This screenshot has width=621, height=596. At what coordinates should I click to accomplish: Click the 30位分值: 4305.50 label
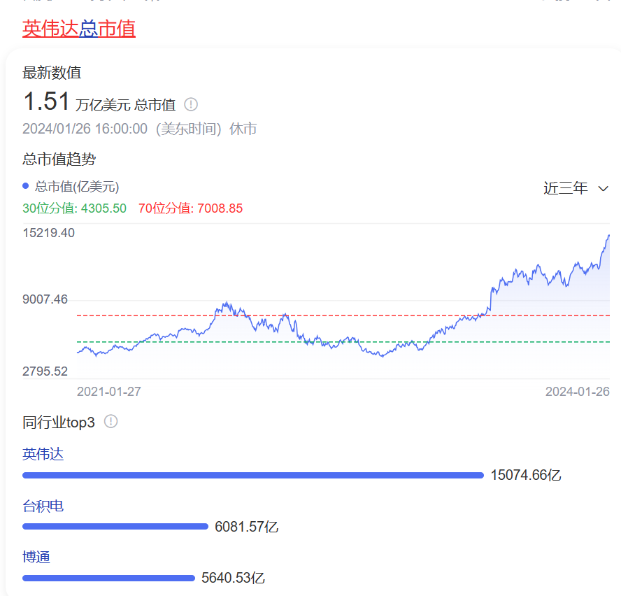point(74,208)
